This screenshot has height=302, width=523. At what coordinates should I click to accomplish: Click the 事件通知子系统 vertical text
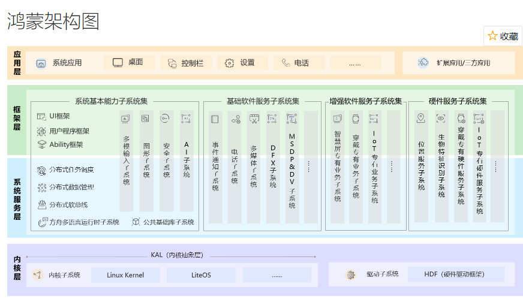pos(215,166)
